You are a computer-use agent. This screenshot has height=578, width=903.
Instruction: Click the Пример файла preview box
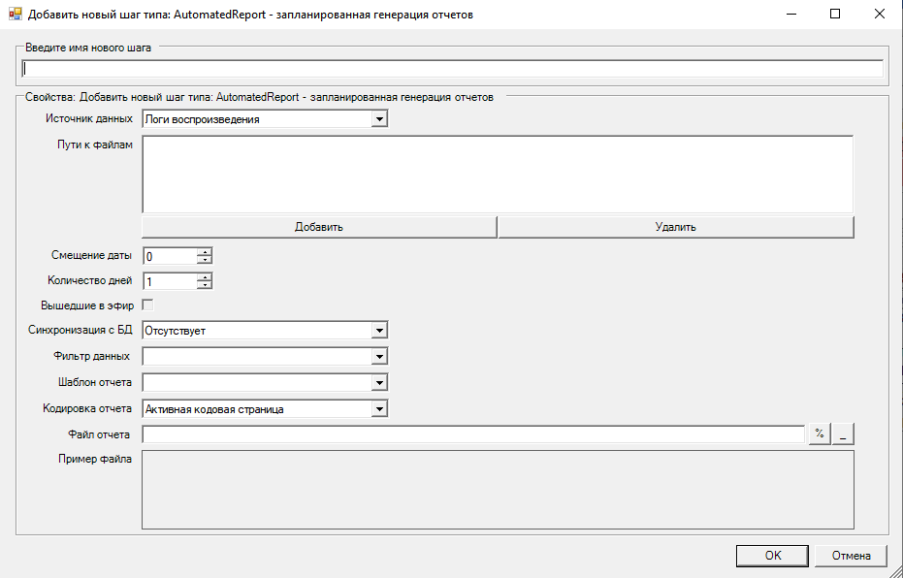click(x=498, y=490)
